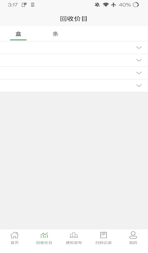Tap the battery ring indicator icon
The height and width of the screenshot is (253, 148).
tap(136, 5)
